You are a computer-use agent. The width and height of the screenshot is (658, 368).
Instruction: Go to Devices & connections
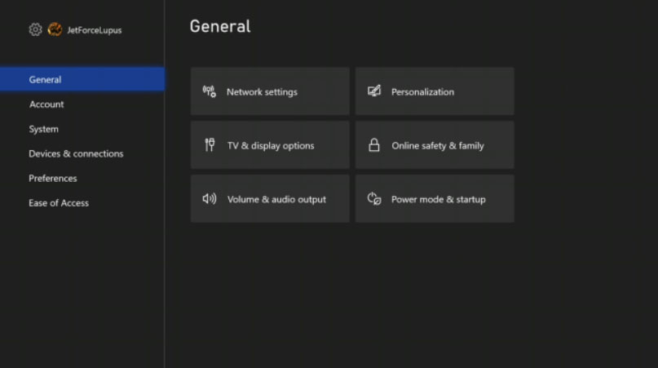pos(82,153)
